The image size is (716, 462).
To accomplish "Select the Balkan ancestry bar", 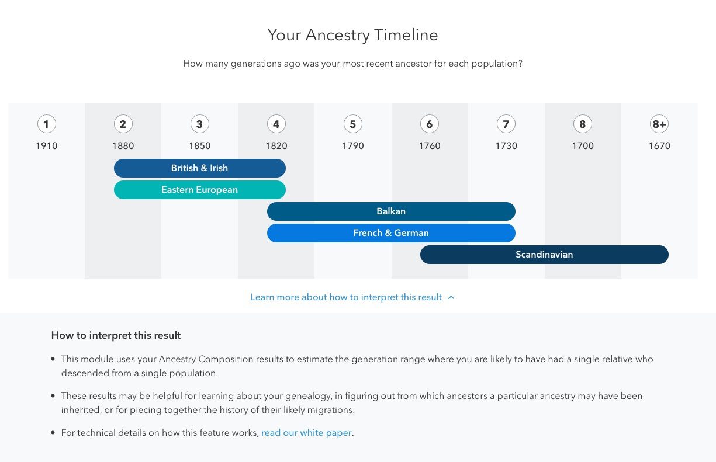I will coord(391,211).
